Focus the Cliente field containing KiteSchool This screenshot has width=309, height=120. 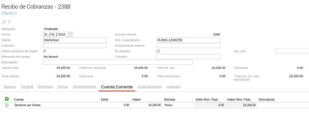(75, 40)
